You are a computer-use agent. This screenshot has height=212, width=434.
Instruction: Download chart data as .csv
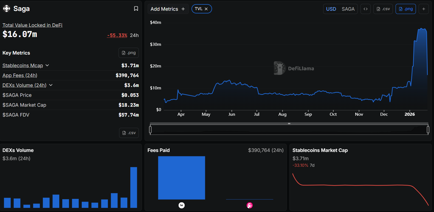(383, 9)
